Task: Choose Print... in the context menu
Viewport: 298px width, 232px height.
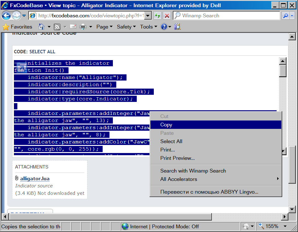Action: 216,150
